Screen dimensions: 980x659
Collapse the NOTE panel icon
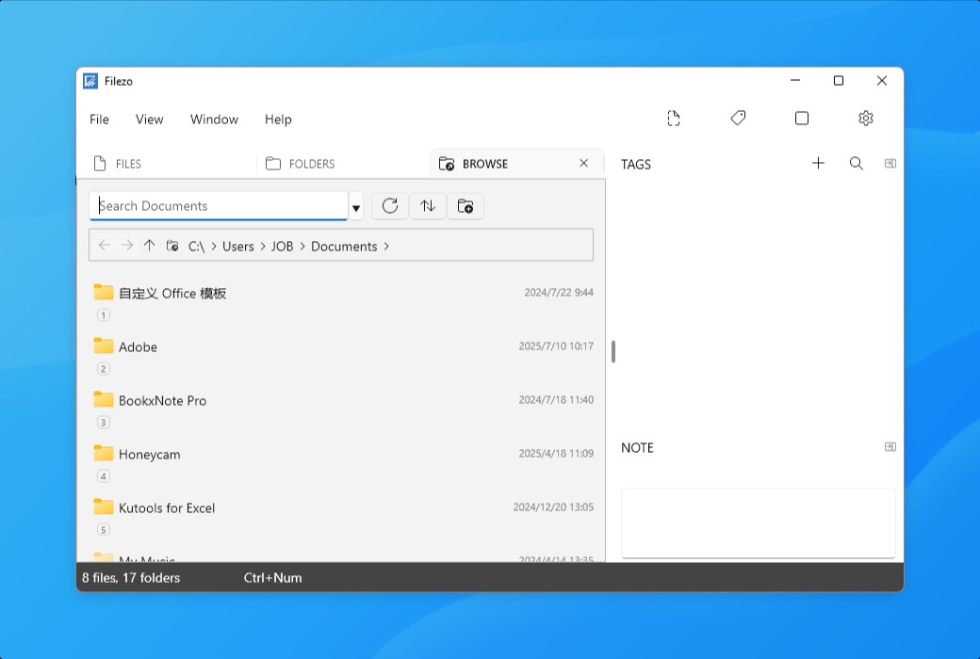coord(890,446)
